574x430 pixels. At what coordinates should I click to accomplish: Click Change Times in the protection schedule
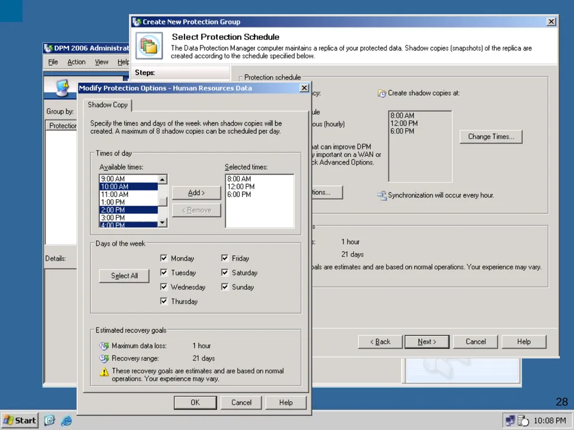tap(491, 137)
